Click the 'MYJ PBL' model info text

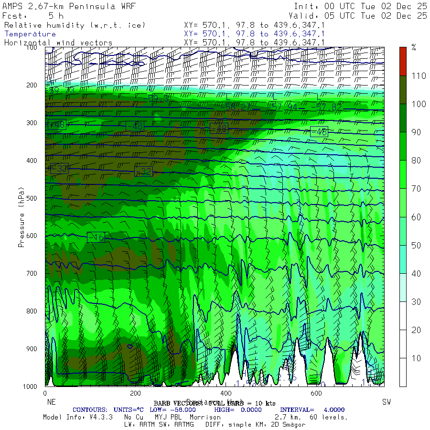[x=168, y=417]
